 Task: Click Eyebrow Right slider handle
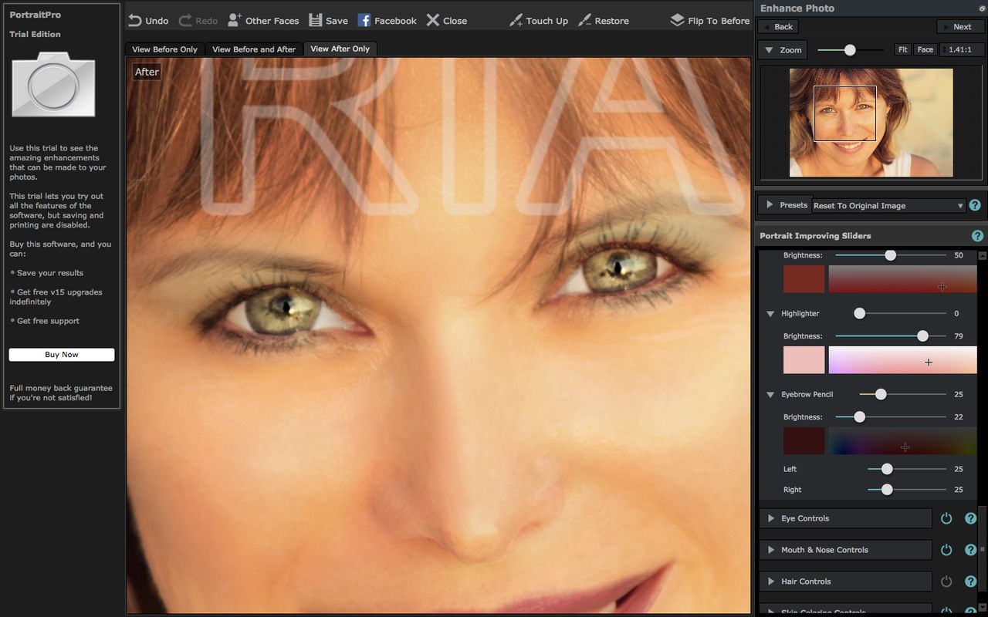coord(887,489)
